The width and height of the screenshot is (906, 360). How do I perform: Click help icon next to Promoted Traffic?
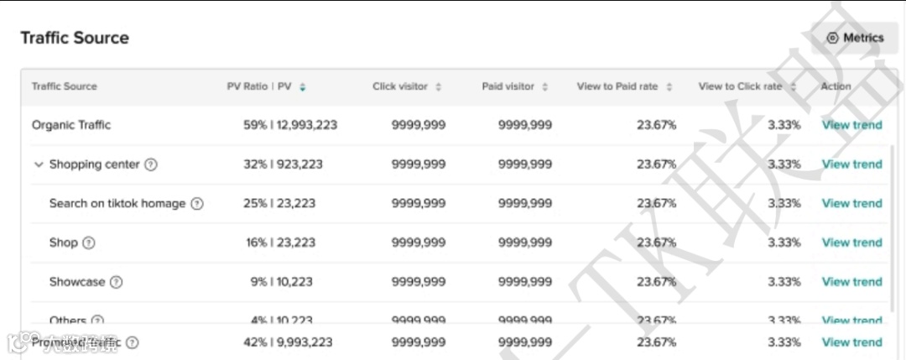point(133,342)
